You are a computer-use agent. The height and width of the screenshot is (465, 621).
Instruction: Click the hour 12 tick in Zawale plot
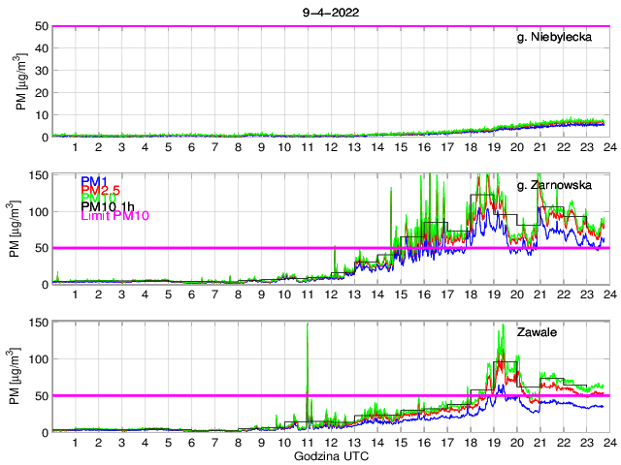coord(331,442)
